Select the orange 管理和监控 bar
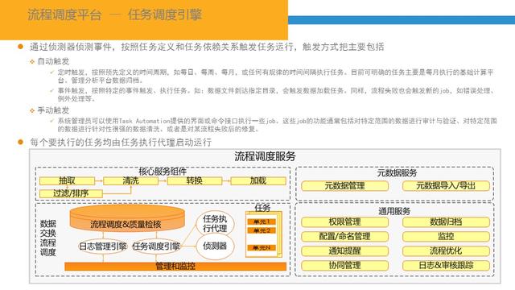This screenshot has height=290, width=515. [175, 266]
